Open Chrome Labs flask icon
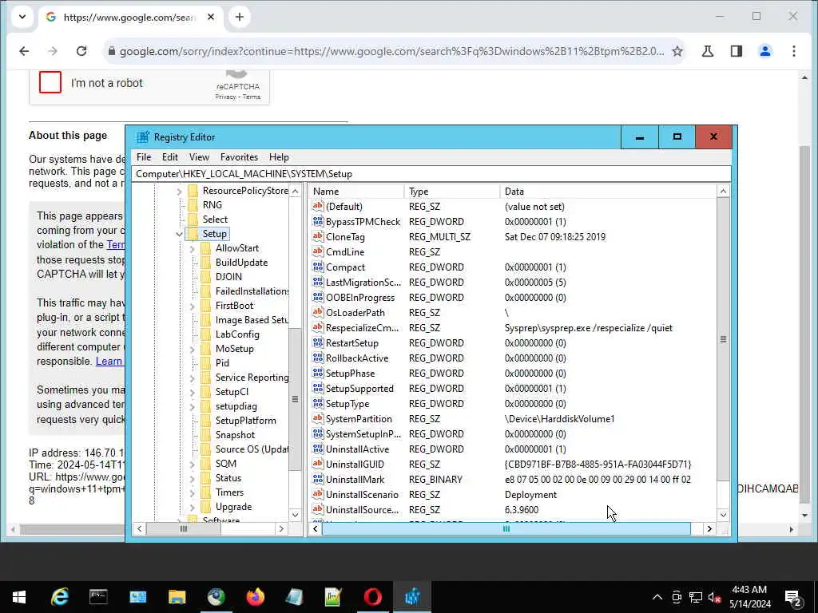This screenshot has width=818, height=613. pyautogui.click(x=708, y=51)
